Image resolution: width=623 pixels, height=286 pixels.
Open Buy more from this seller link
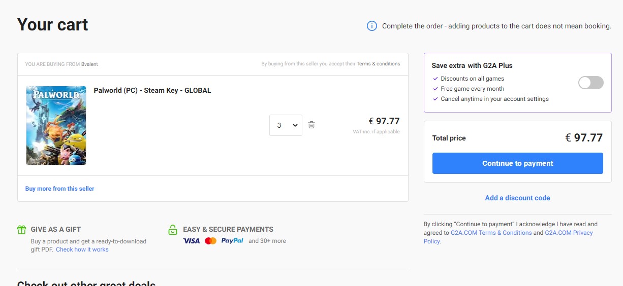click(60, 189)
